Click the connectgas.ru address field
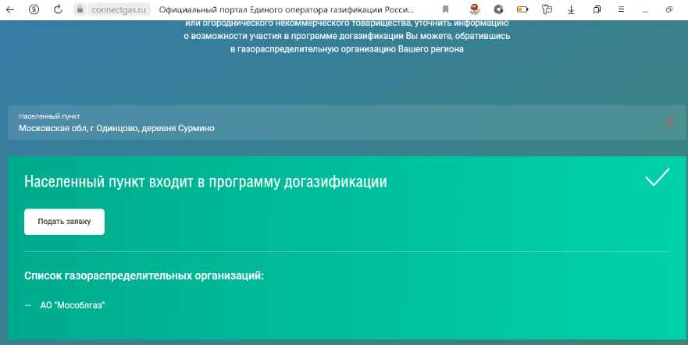Viewport: 688px width, 345px height. tap(119, 9)
